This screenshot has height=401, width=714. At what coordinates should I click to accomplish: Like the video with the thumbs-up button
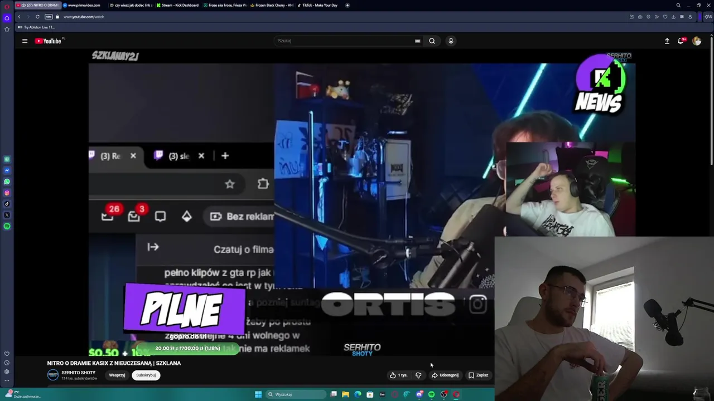pos(398,375)
